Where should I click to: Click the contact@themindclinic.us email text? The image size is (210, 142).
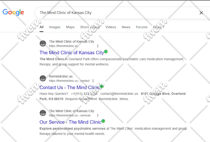(119, 94)
